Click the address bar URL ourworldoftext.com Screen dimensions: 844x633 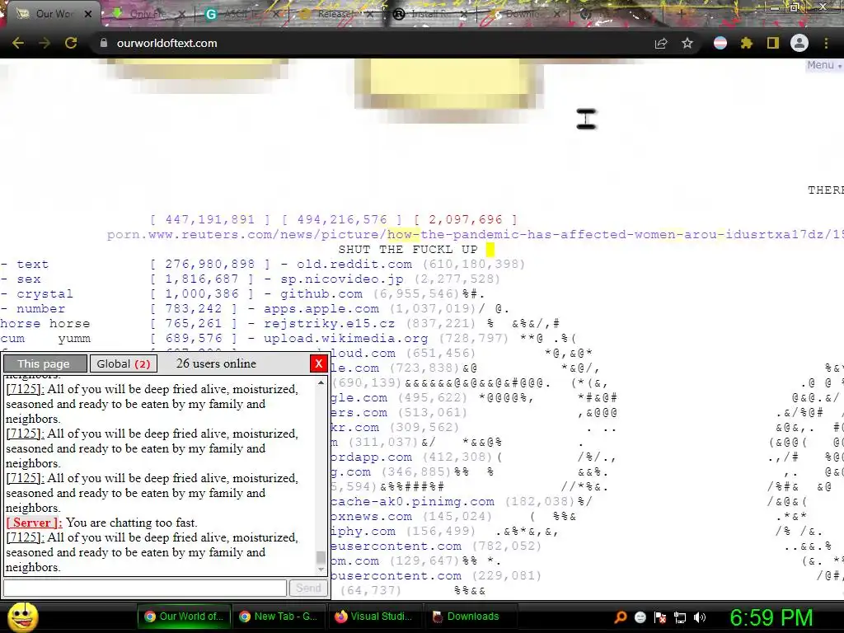[166, 43]
